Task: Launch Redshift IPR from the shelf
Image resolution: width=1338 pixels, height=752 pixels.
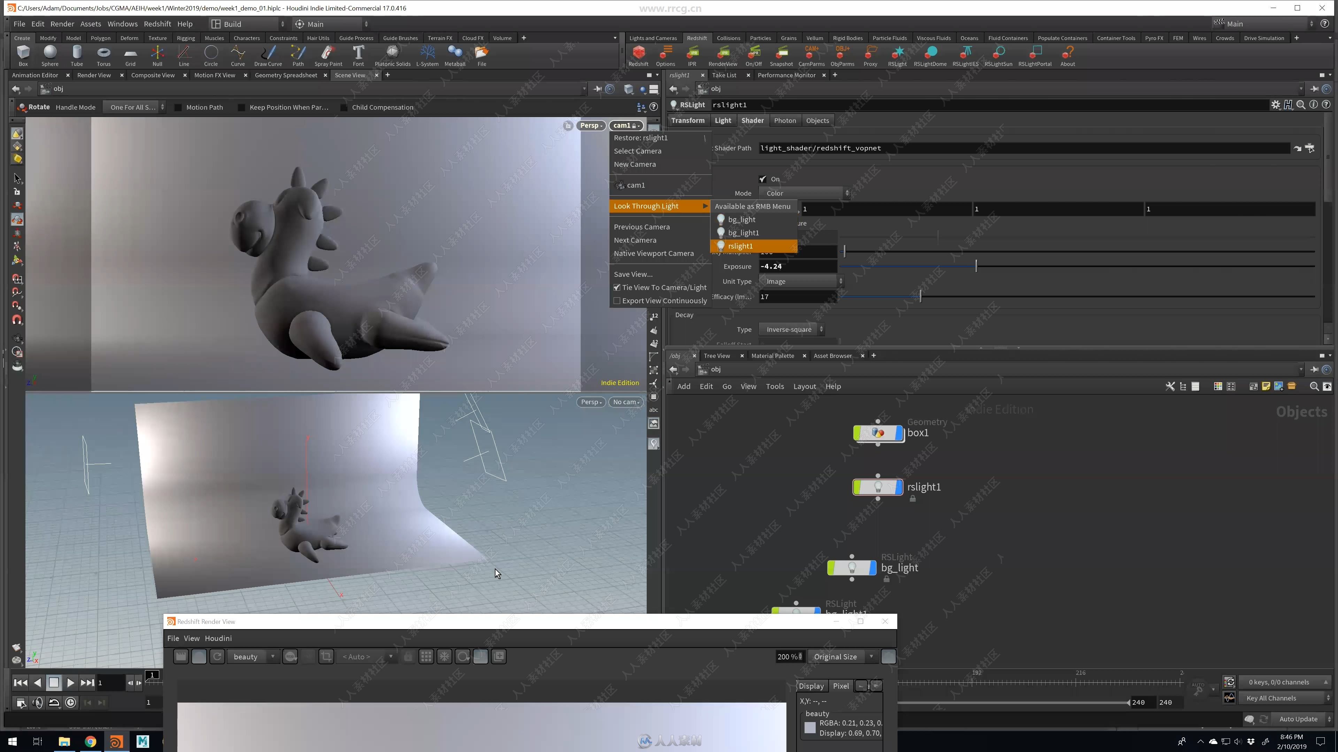Action: (692, 56)
